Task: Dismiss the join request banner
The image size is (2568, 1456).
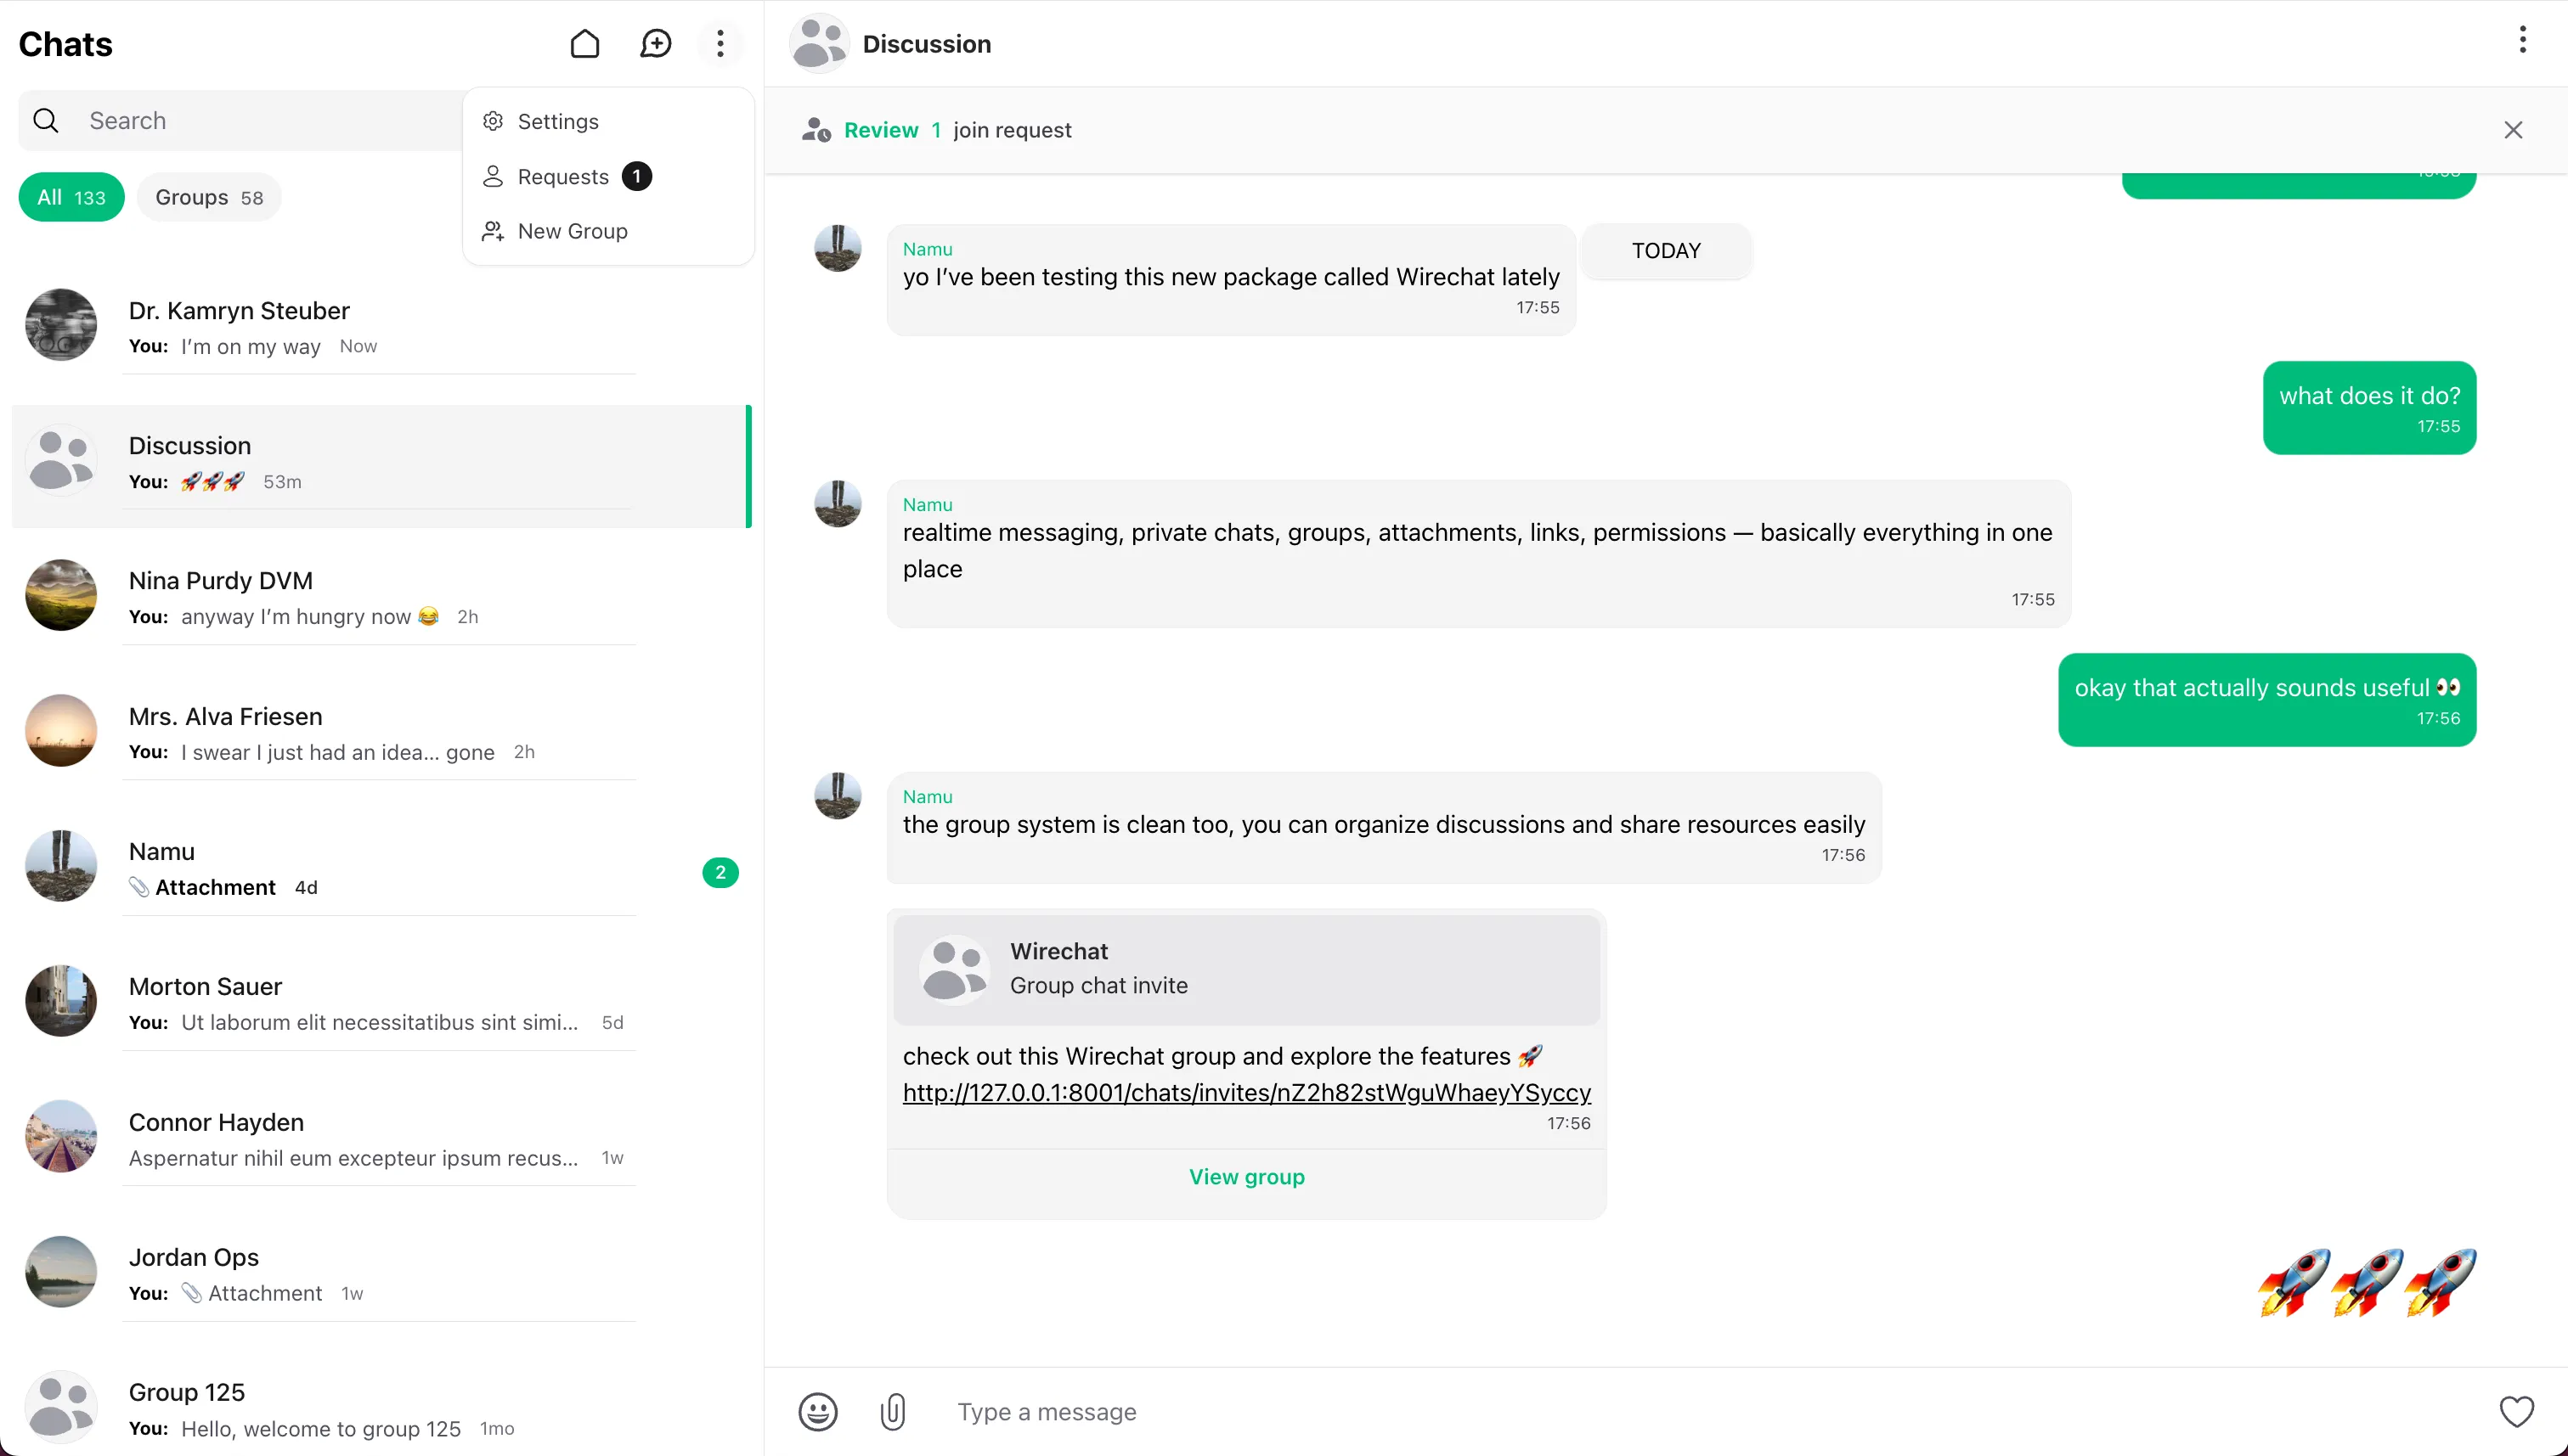Action: click(2513, 130)
